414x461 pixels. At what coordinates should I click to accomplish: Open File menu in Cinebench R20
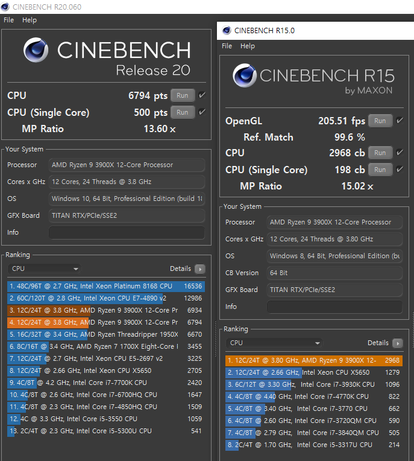coord(8,20)
